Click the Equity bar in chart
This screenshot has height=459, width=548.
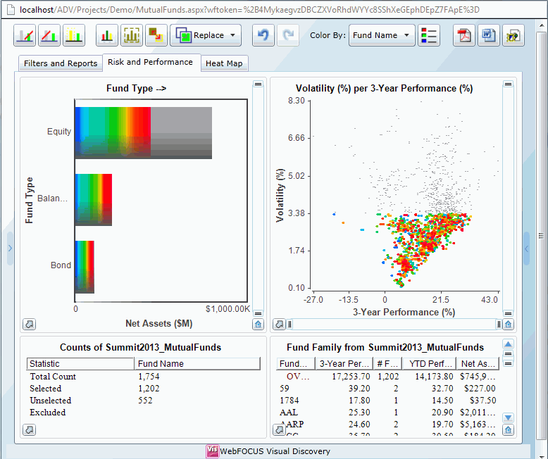pos(143,133)
